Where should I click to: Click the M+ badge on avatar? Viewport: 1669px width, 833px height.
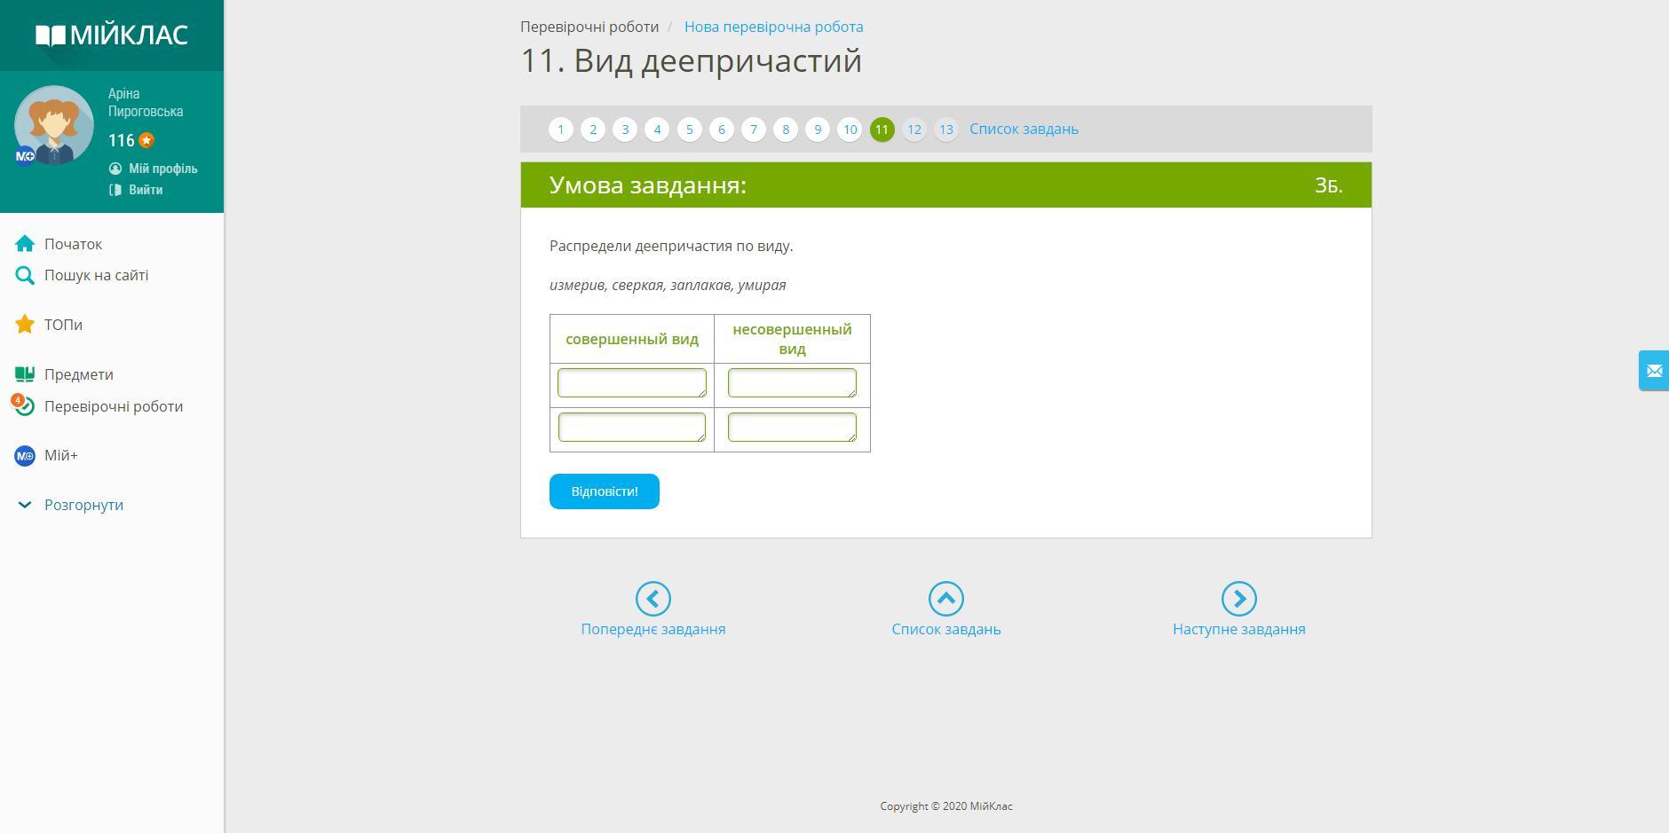(x=25, y=156)
